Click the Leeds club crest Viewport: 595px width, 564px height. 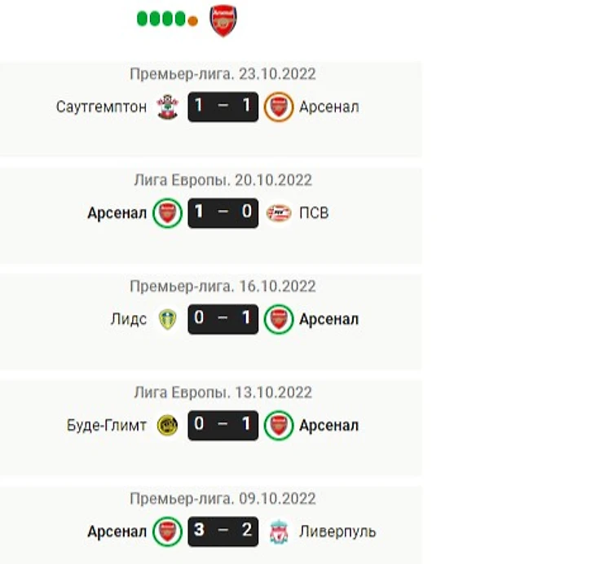[167, 319]
